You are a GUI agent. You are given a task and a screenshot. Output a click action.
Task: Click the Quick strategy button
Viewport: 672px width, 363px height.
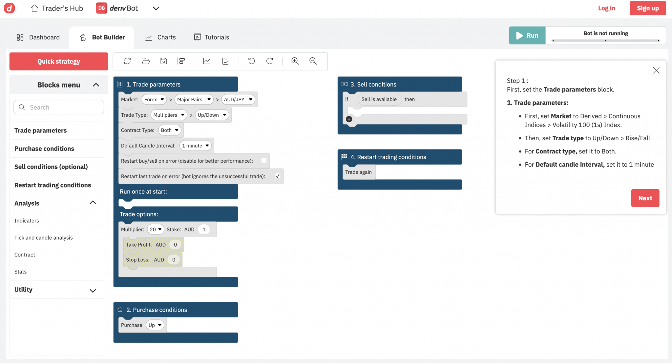pos(59,61)
